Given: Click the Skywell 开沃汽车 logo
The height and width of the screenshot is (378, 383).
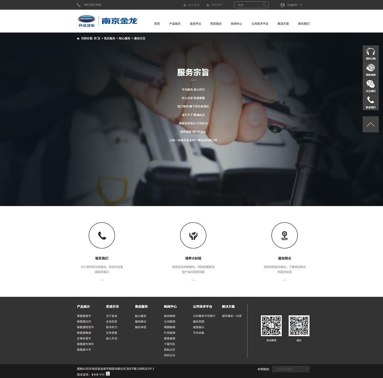Looking at the screenshot, I should click(87, 21).
